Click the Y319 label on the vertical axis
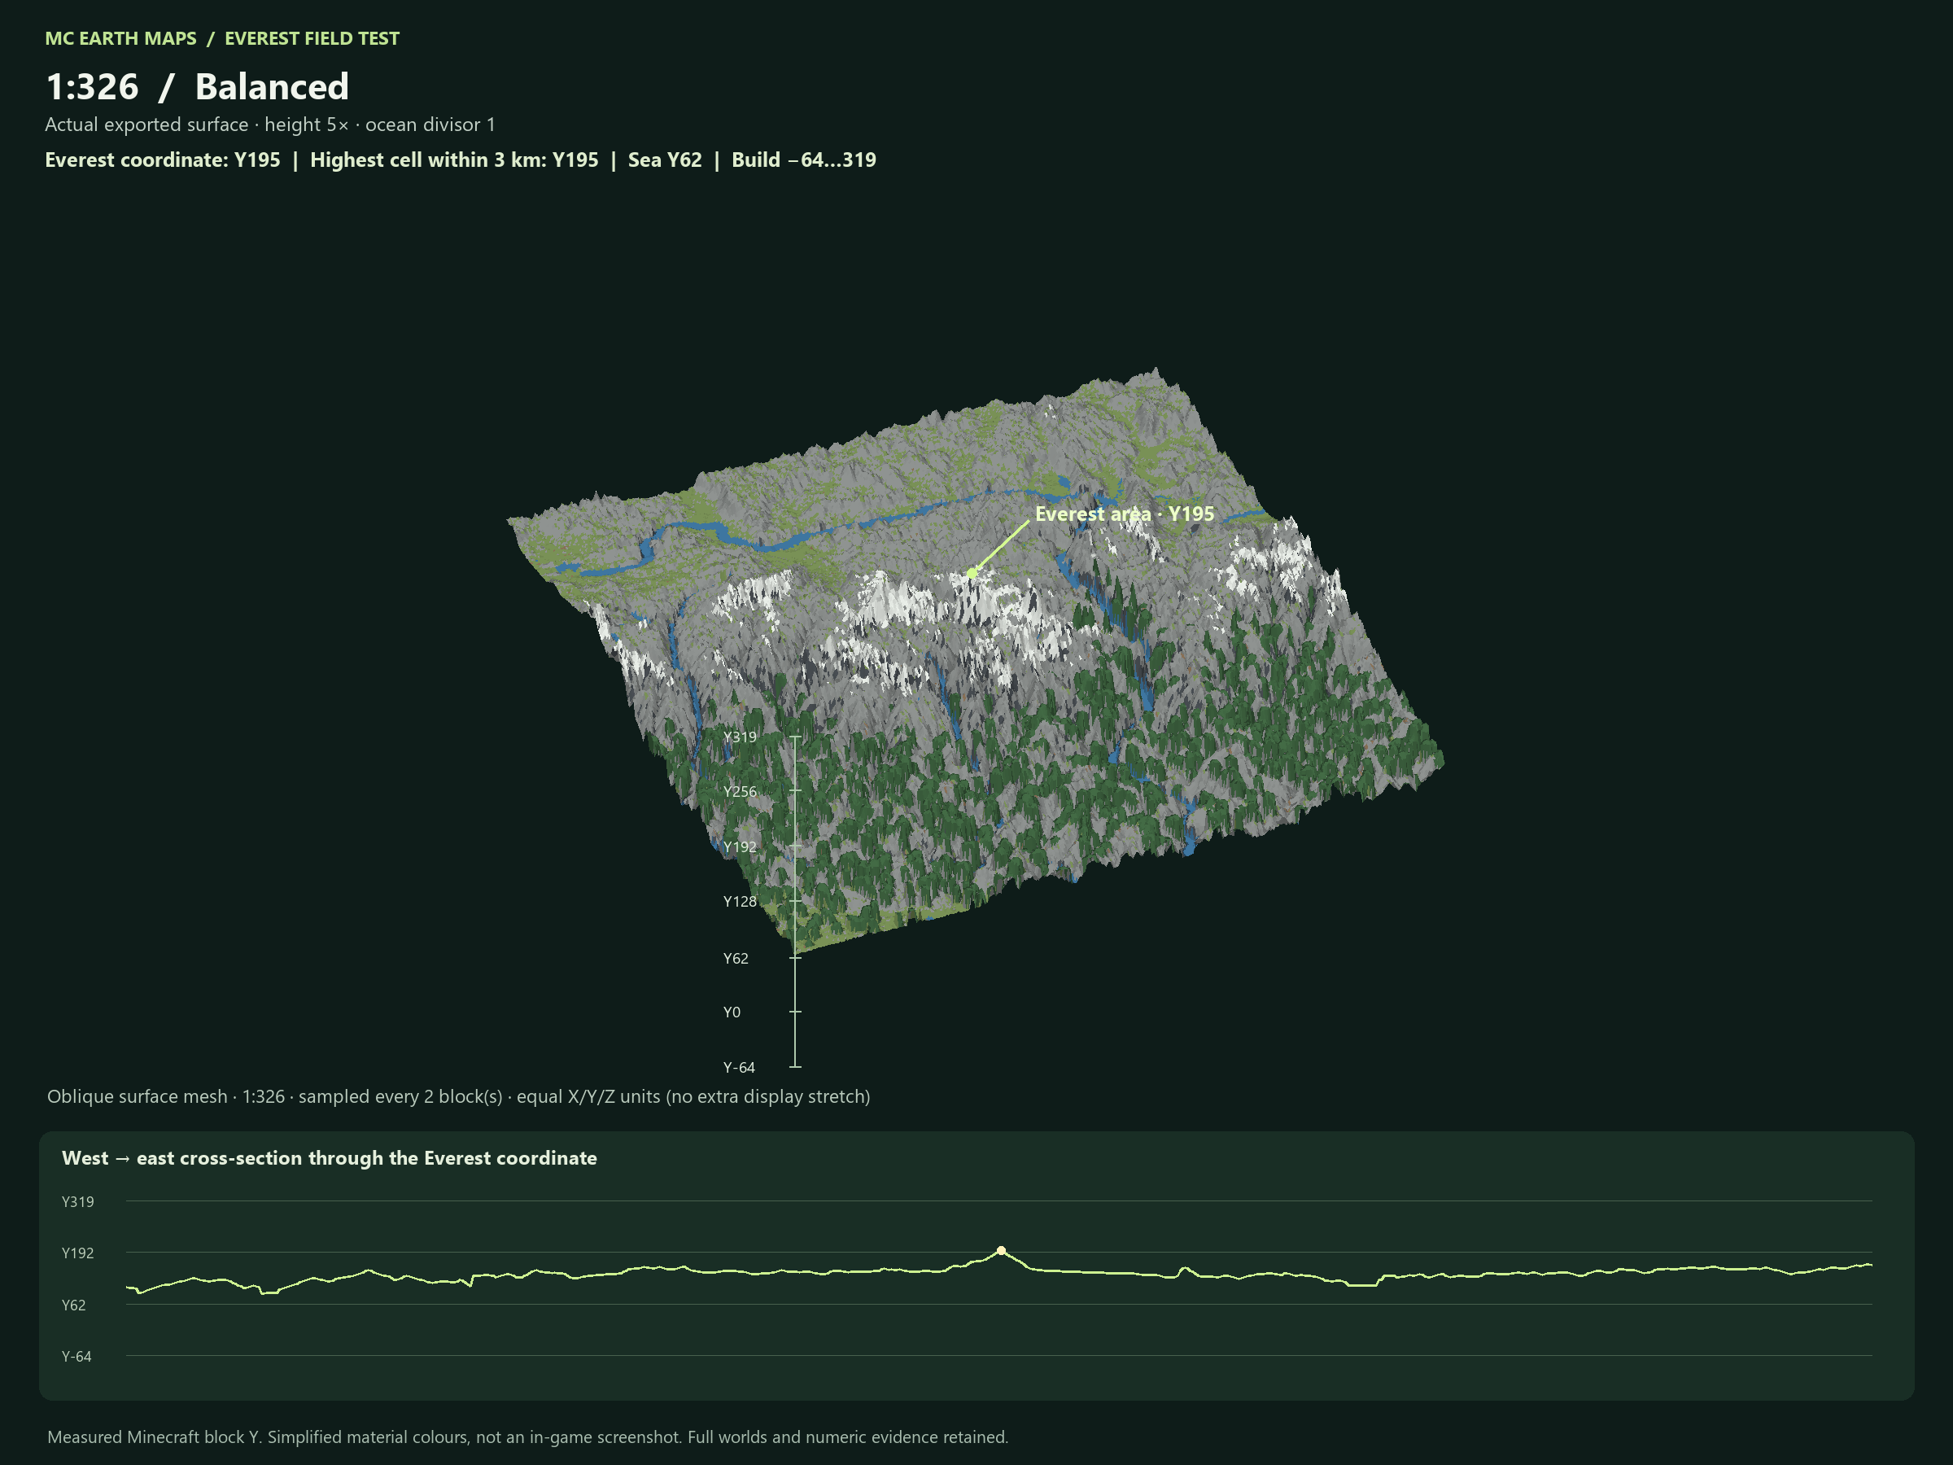The width and height of the screenshot is (1953, 1465). click(x=740, y=737)
